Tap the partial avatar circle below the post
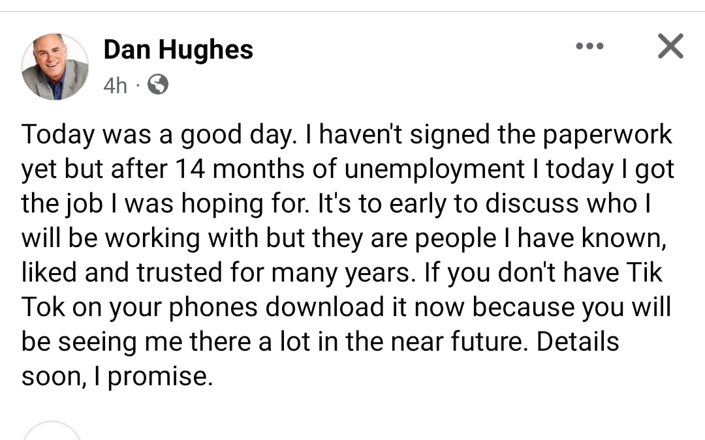 52,431
